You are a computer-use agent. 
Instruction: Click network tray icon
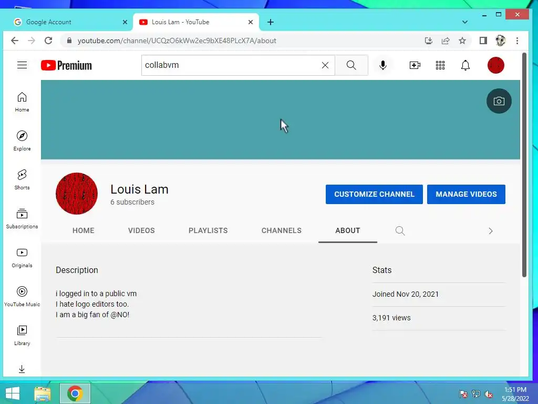(x=475, y=394)
